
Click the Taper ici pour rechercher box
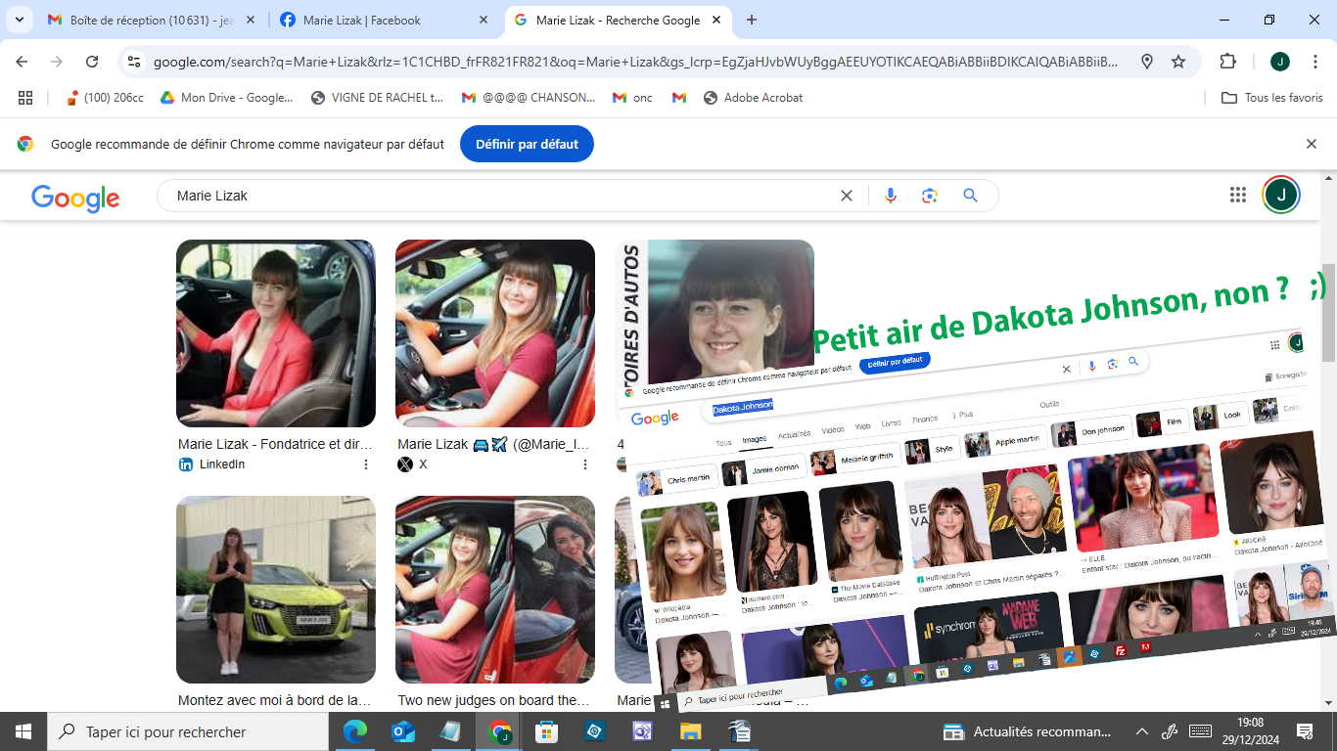[188, 731]
